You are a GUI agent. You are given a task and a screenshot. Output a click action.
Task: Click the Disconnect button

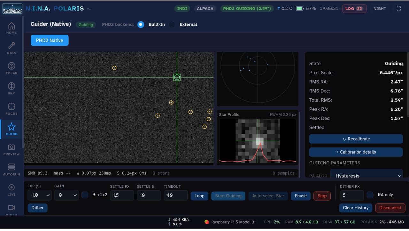click(x=390, y=208)
